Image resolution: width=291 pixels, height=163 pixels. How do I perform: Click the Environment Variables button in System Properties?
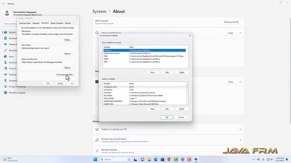click(x=65, y=75)
